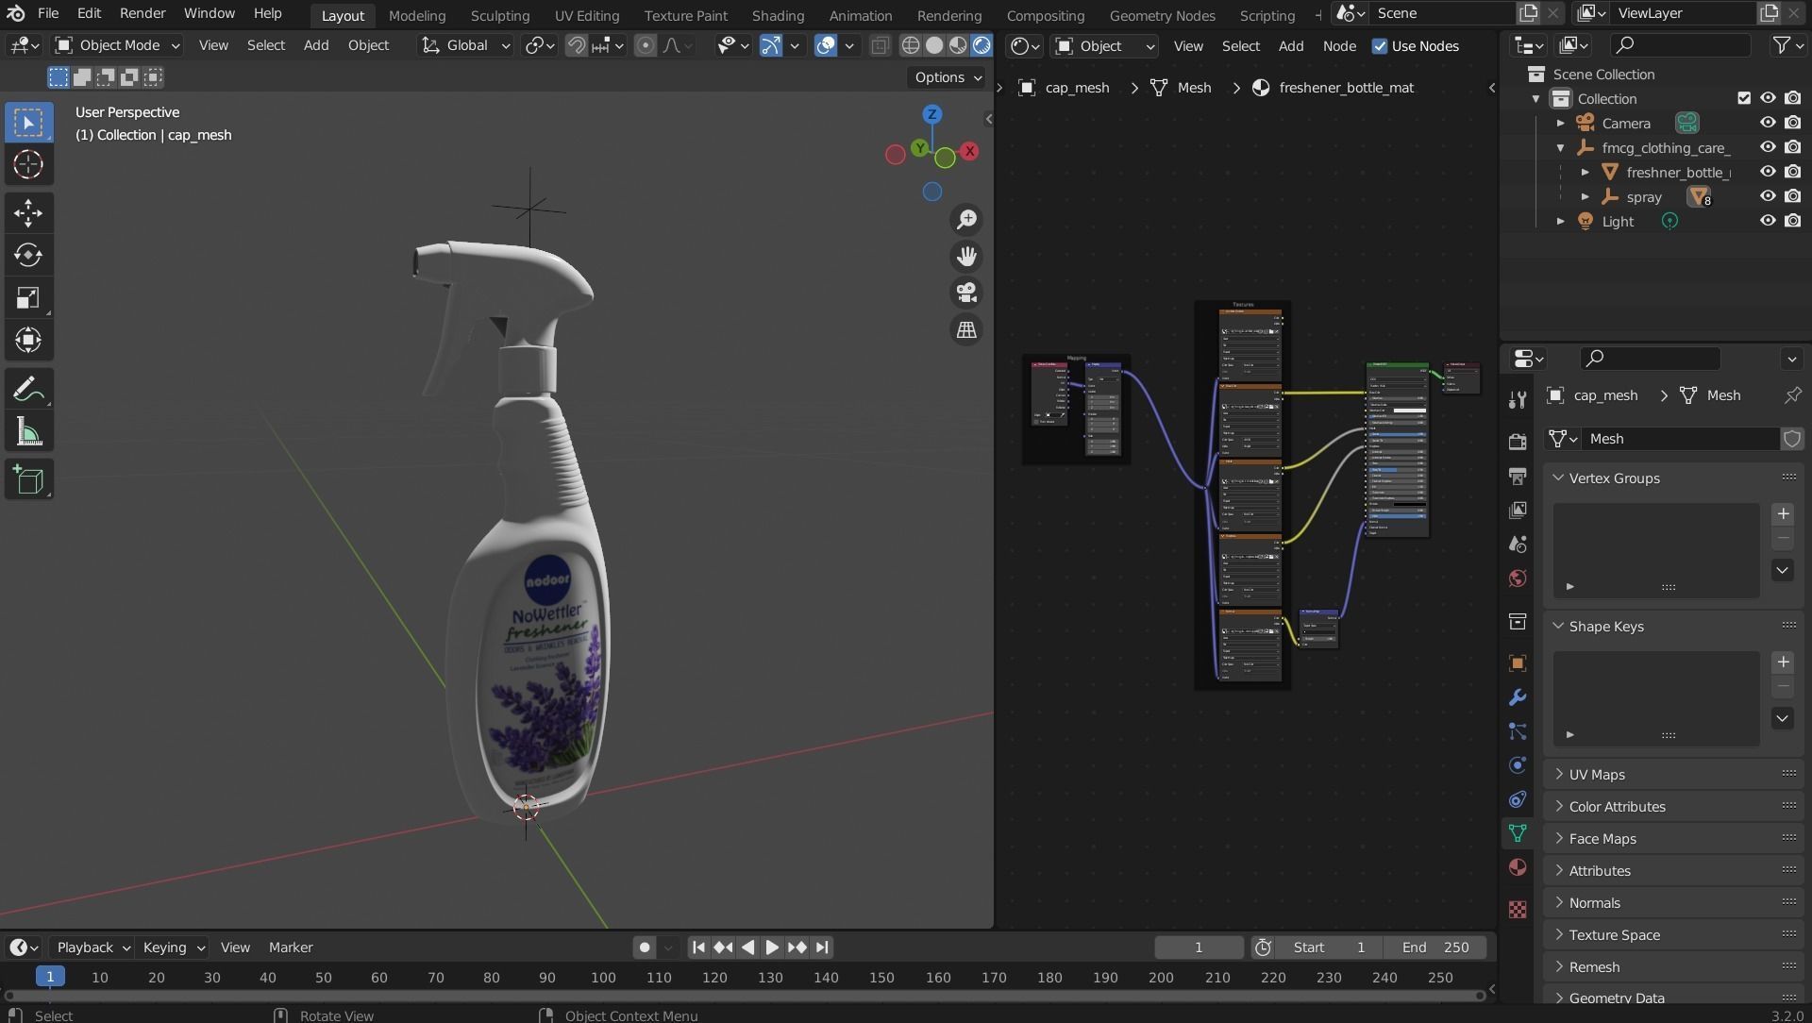Open the Physics properties tab
The image size is (1812, 1023).
(1518, 765)
